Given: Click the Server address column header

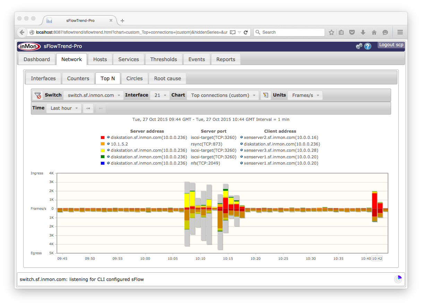Looking at the screenshot, I should coord(147,131).
